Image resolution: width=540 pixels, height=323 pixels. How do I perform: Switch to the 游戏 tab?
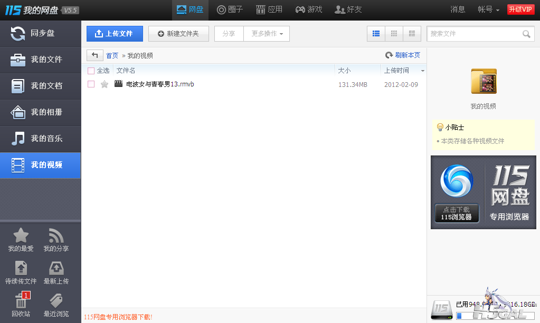coord(309,9)
